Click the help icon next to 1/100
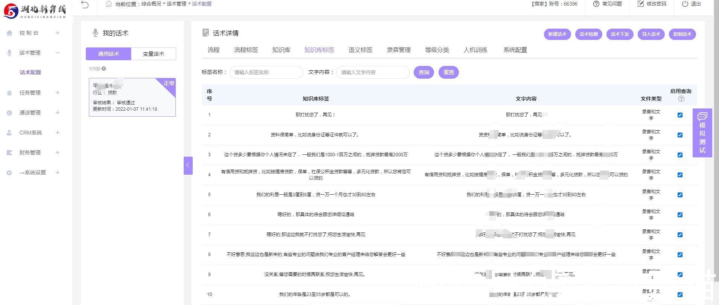The image size is (719, 305). pyautogui.click(x=104, y=69)
